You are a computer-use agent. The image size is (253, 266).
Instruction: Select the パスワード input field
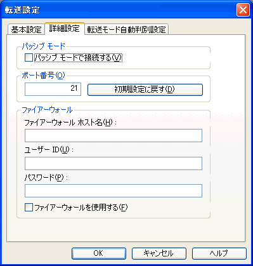click(114, 190)
